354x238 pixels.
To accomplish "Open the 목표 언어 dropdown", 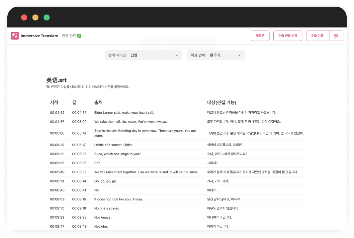I will [x=216, y=55].
